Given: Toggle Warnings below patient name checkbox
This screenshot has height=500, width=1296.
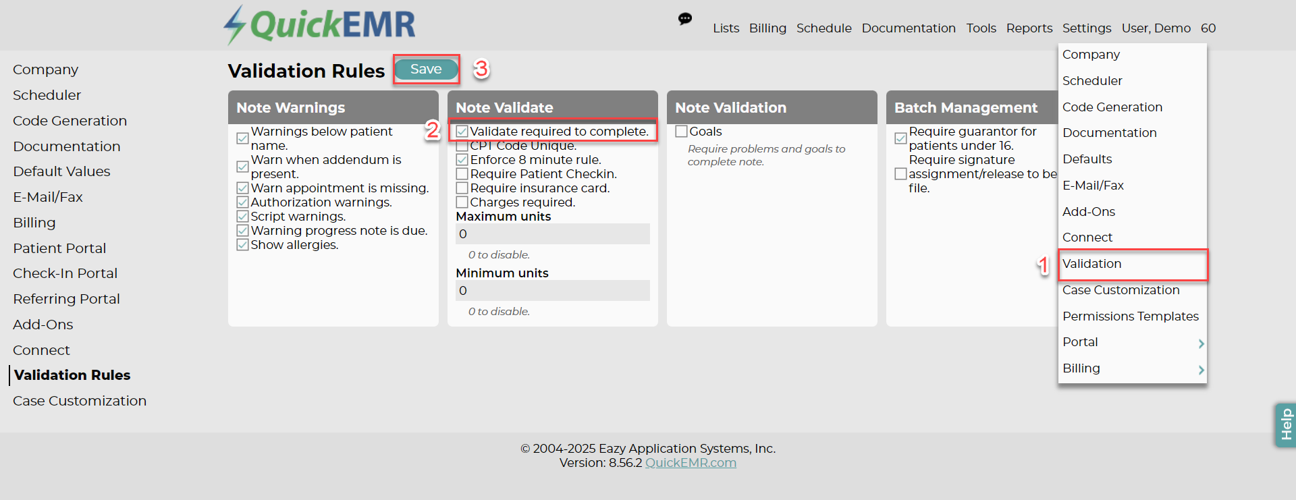Looking at the screenshot, I should [x=242, y=138].
